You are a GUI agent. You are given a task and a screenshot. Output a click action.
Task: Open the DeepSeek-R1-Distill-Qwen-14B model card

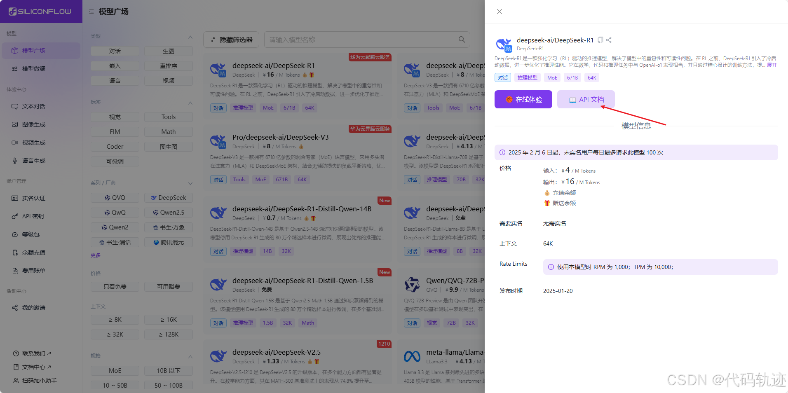coord(297,229)
